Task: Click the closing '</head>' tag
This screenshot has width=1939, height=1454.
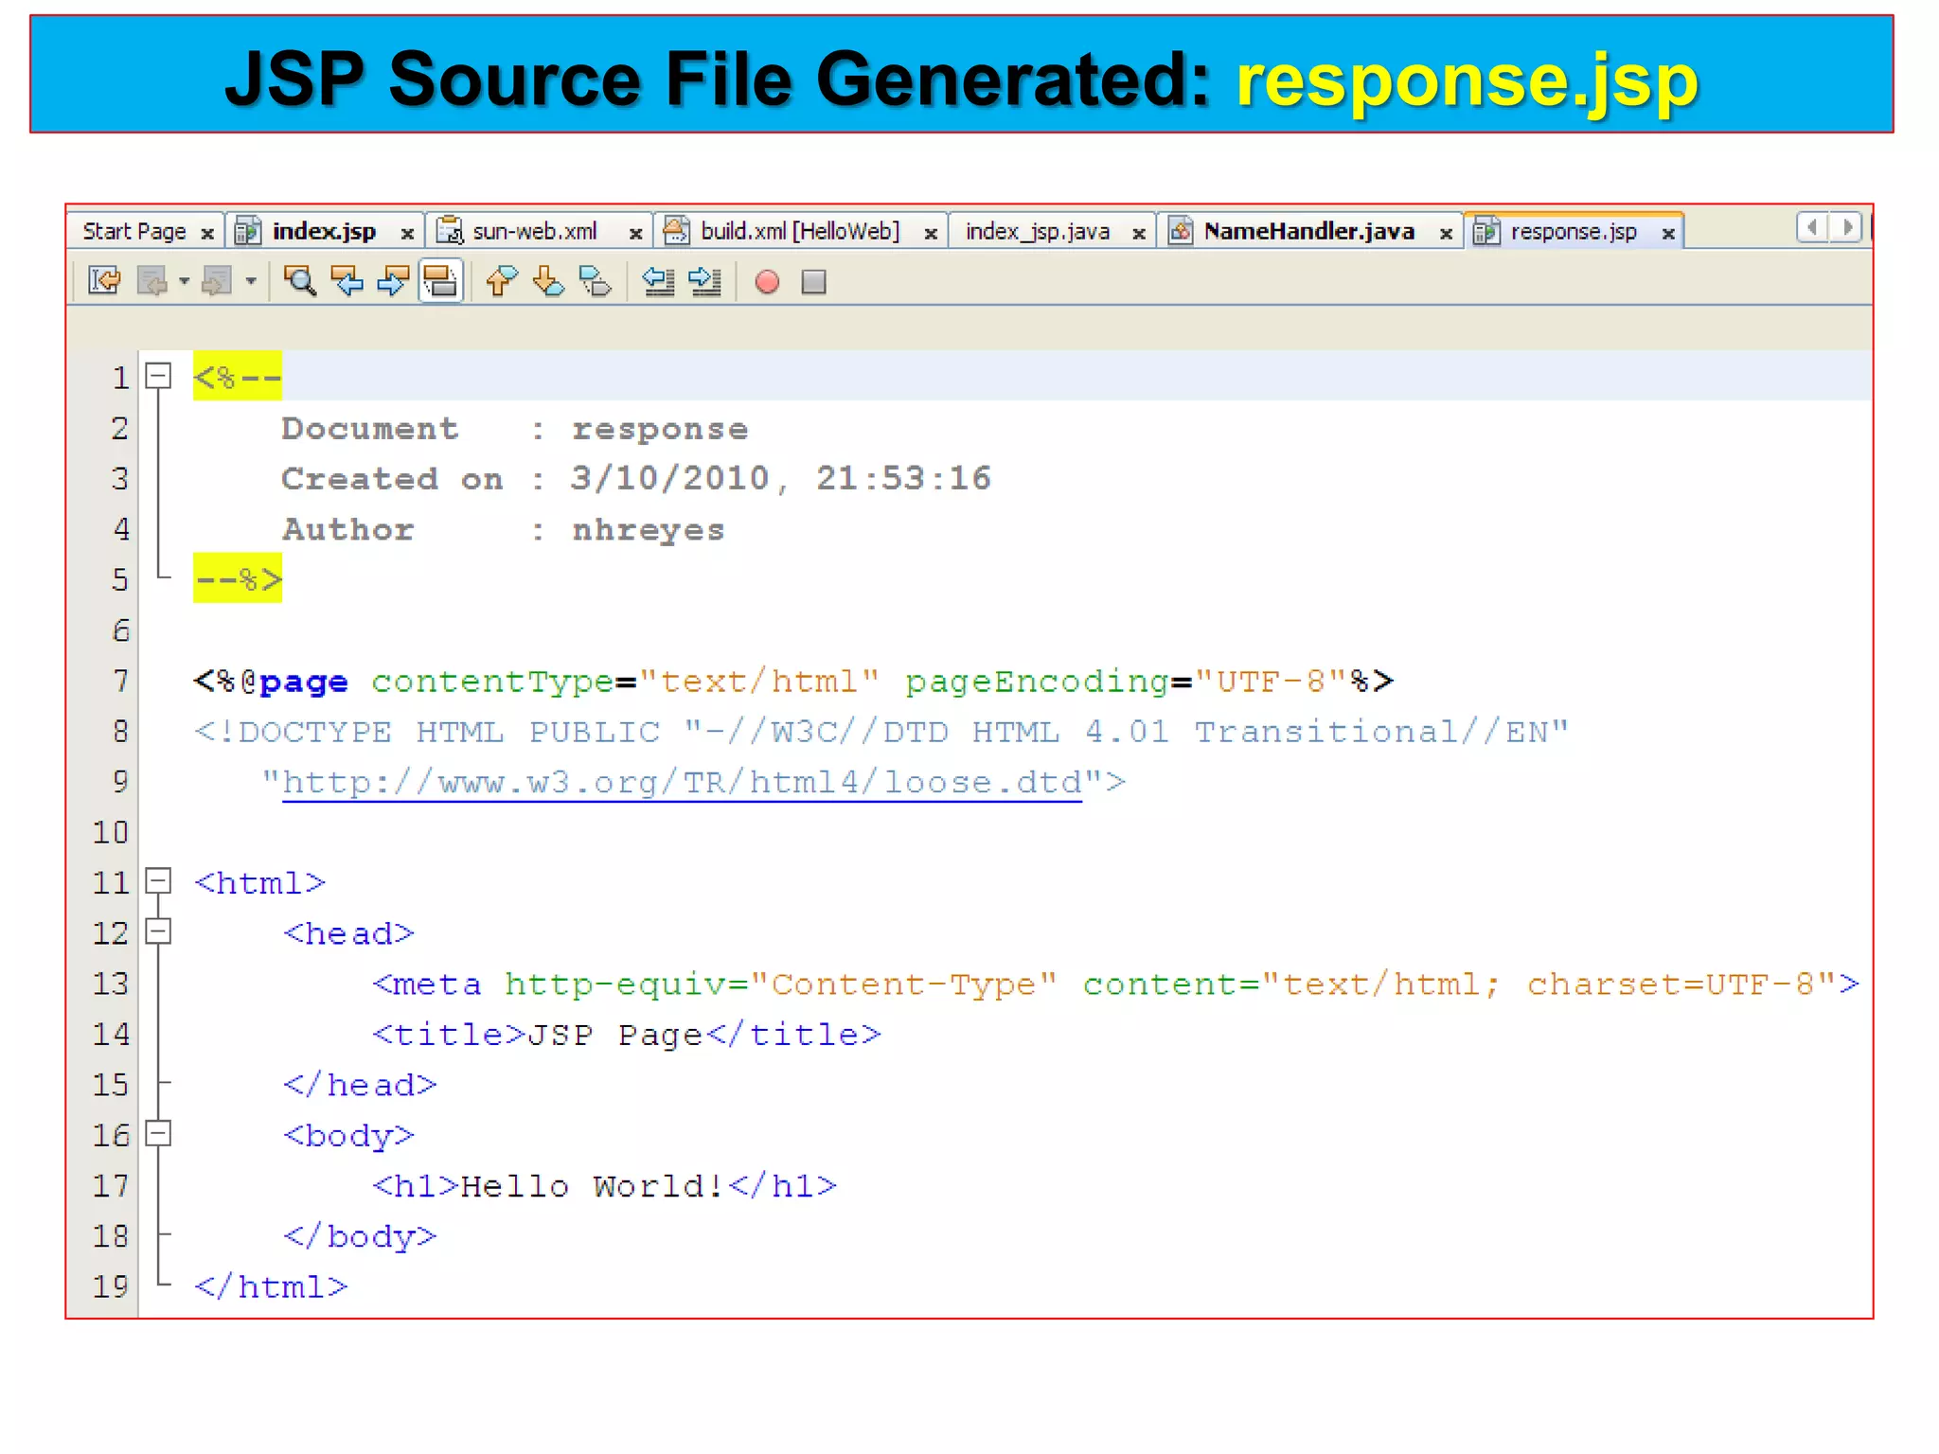Action: (x=360, y=1085)
